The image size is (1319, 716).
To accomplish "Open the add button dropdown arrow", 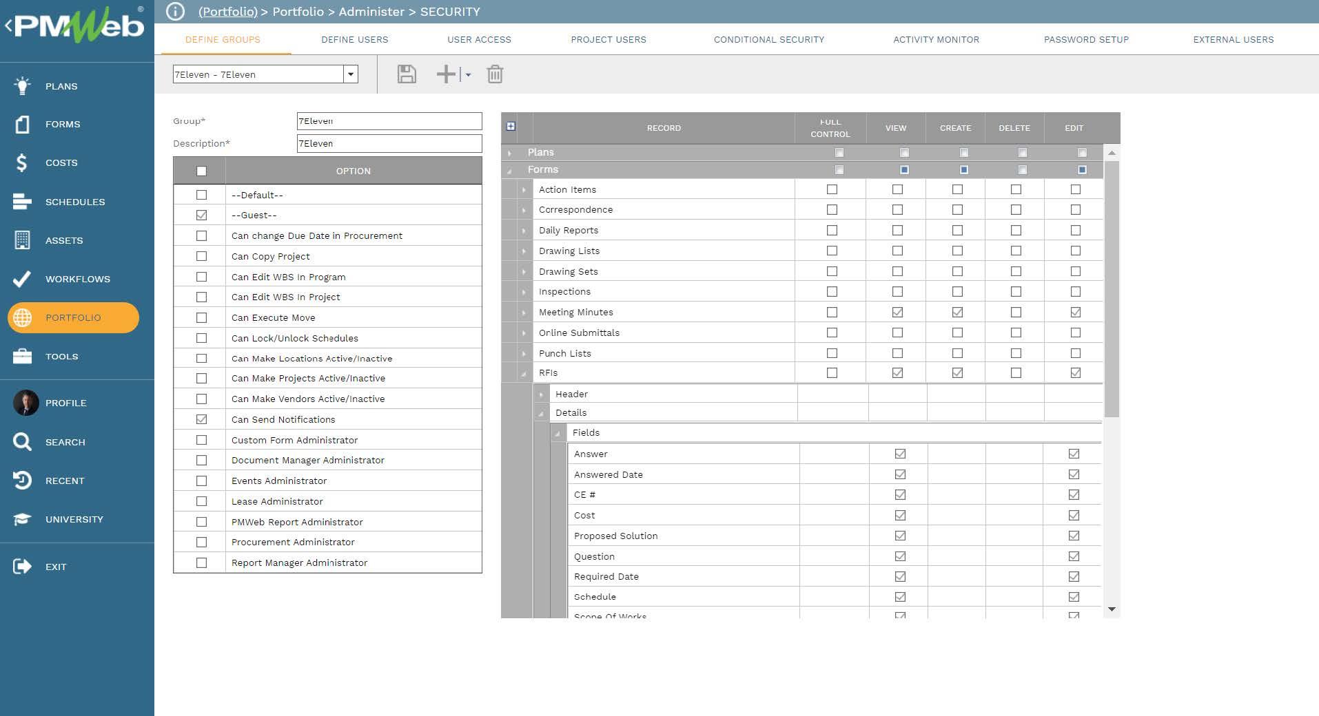I will (468, 74).
